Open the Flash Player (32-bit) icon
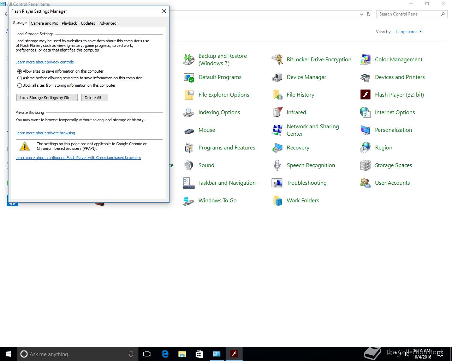Screen dimensions: 452x361 pos(365,95)
